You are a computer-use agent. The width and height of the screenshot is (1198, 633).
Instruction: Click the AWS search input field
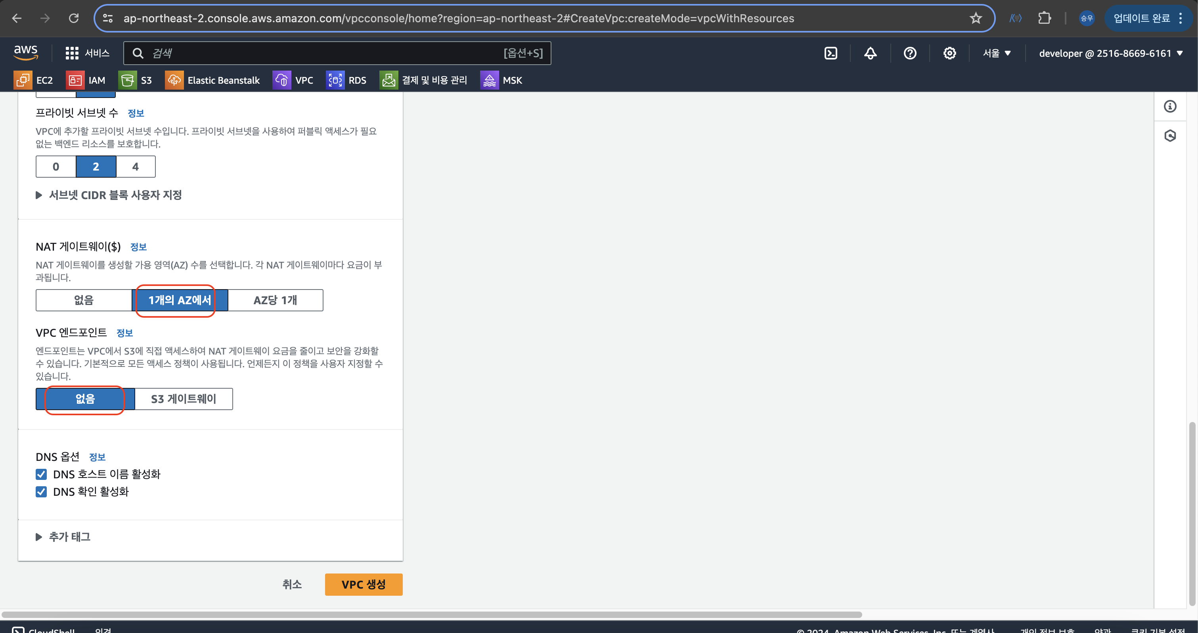click(x=325, y=53)
